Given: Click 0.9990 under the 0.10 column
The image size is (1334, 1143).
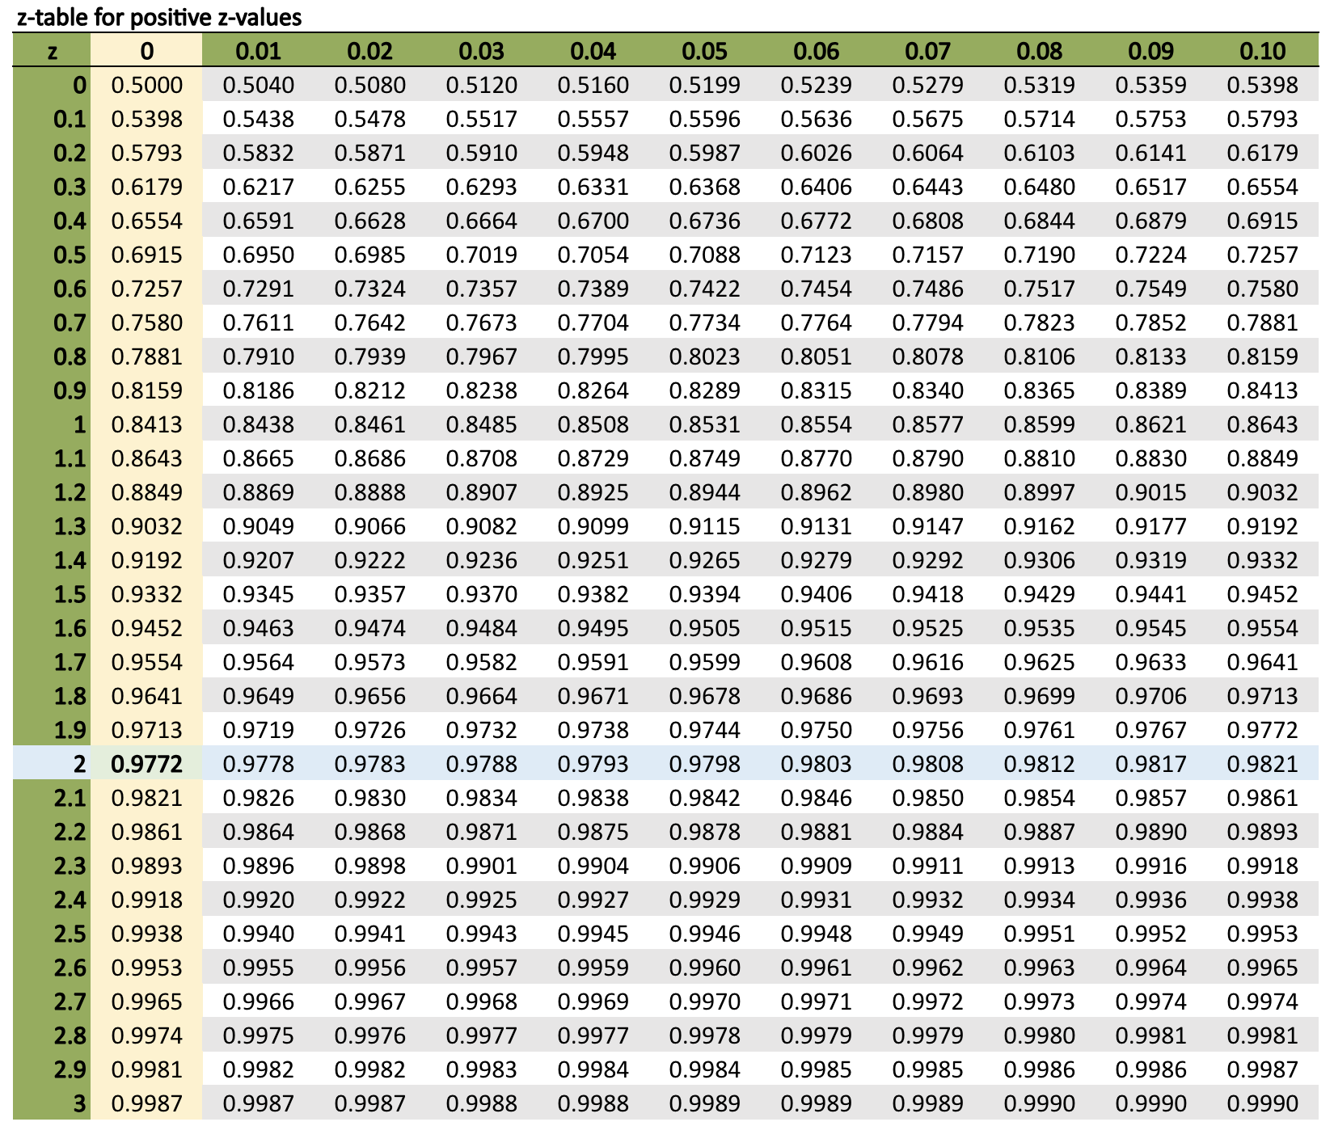Looking at the screenshot, I should tap(1262, 1103).
